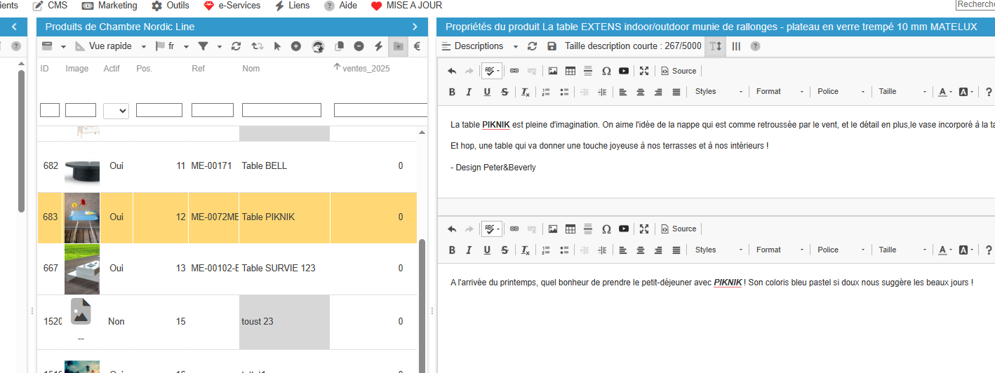Delete product using the minus circle icon
Image resolution: width=995 pixels, height=373 pixels.
pos(359,46)
